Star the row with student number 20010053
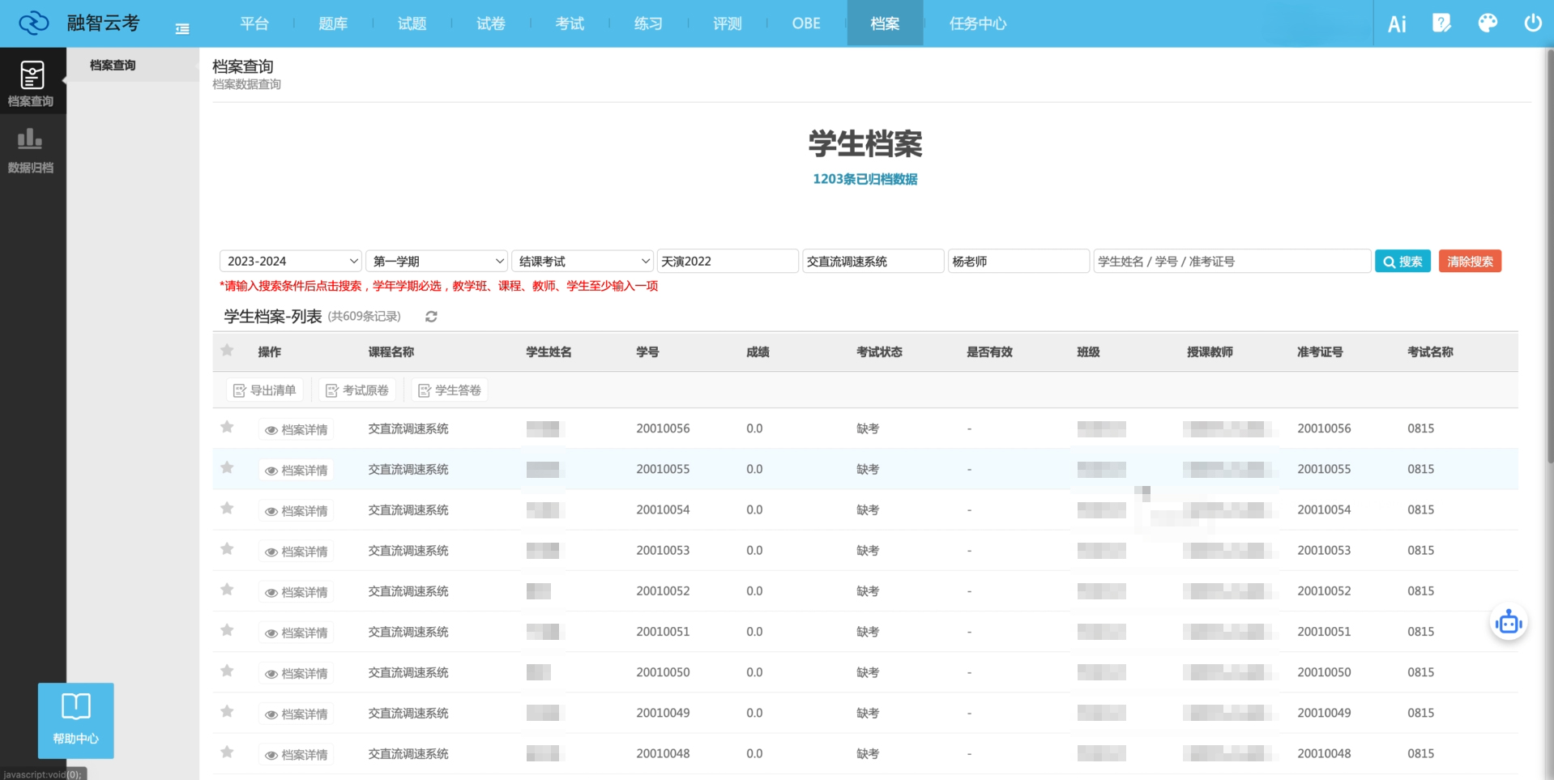The width and height of the screenshot is (1554, 780). 227,548
